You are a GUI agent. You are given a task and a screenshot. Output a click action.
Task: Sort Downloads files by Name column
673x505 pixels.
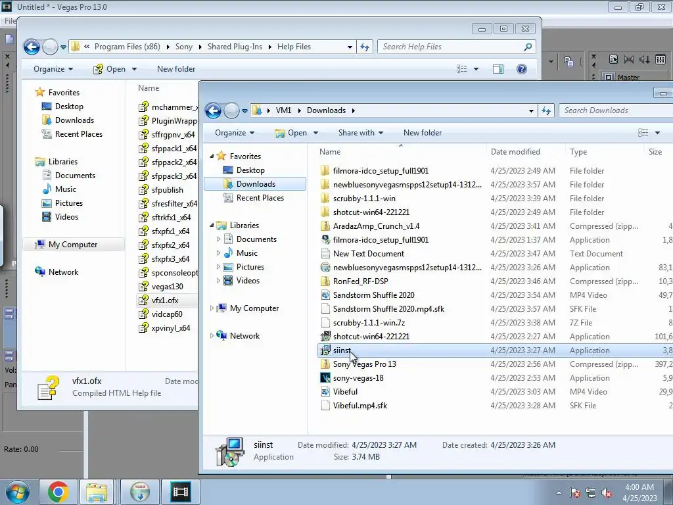[330, 152]
